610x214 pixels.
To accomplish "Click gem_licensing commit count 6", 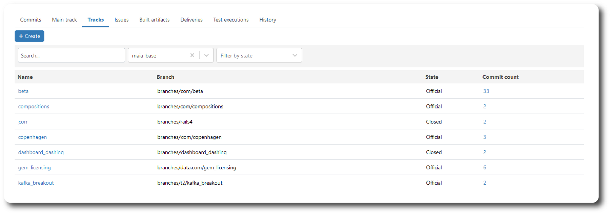I will 485,168.
